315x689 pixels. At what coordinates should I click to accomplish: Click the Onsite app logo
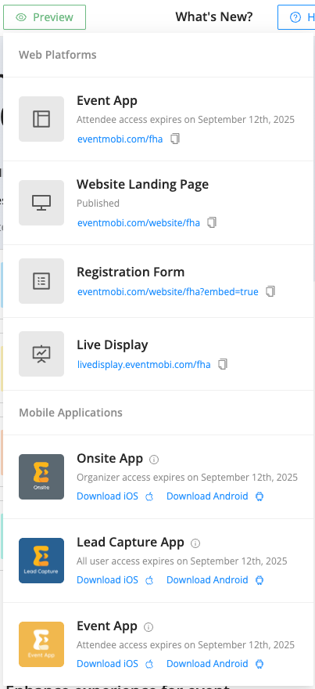[x=41, y=477]
